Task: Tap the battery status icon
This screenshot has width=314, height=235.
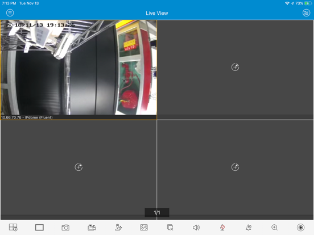Action: [308, 3]
